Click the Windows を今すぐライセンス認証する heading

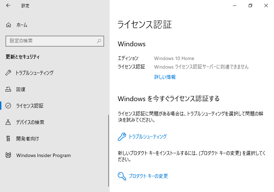tap(169, 99)
